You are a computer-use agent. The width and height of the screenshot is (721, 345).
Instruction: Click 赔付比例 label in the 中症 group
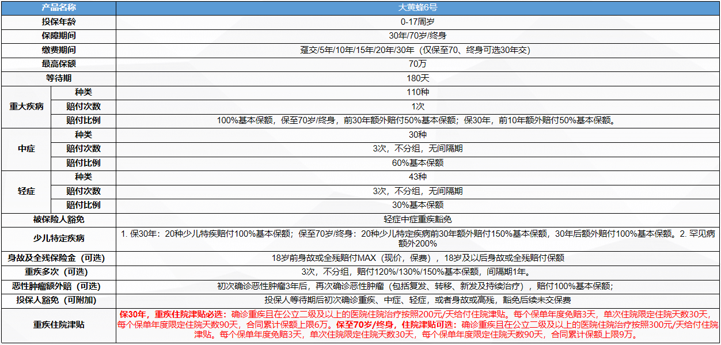click(x=84, y=163)
